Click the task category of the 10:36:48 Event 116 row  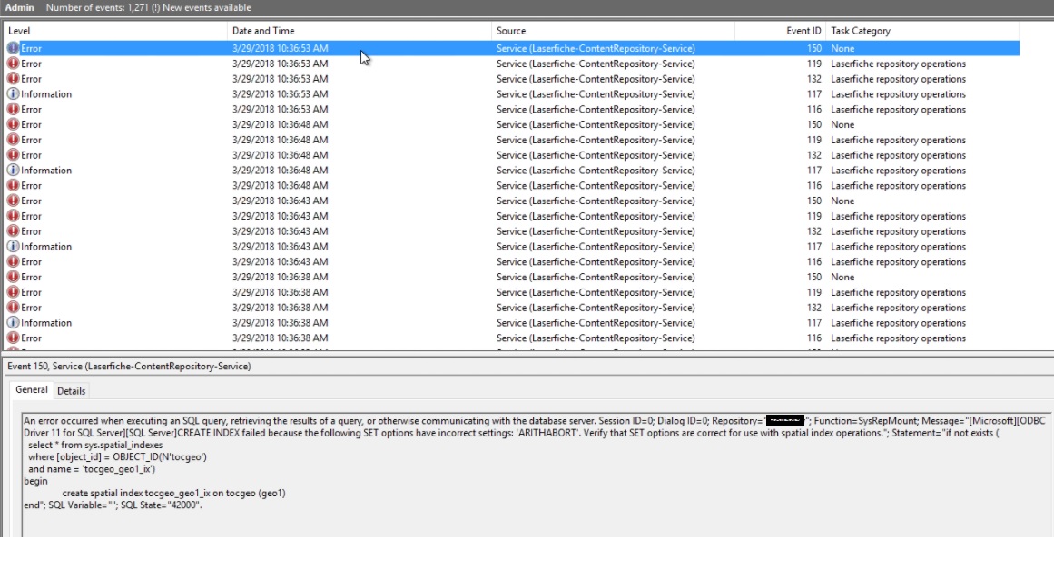(x=898, y=185)
